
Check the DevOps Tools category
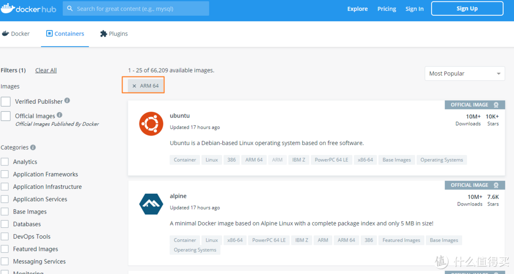pyautogui.click(x=5, y=236)
